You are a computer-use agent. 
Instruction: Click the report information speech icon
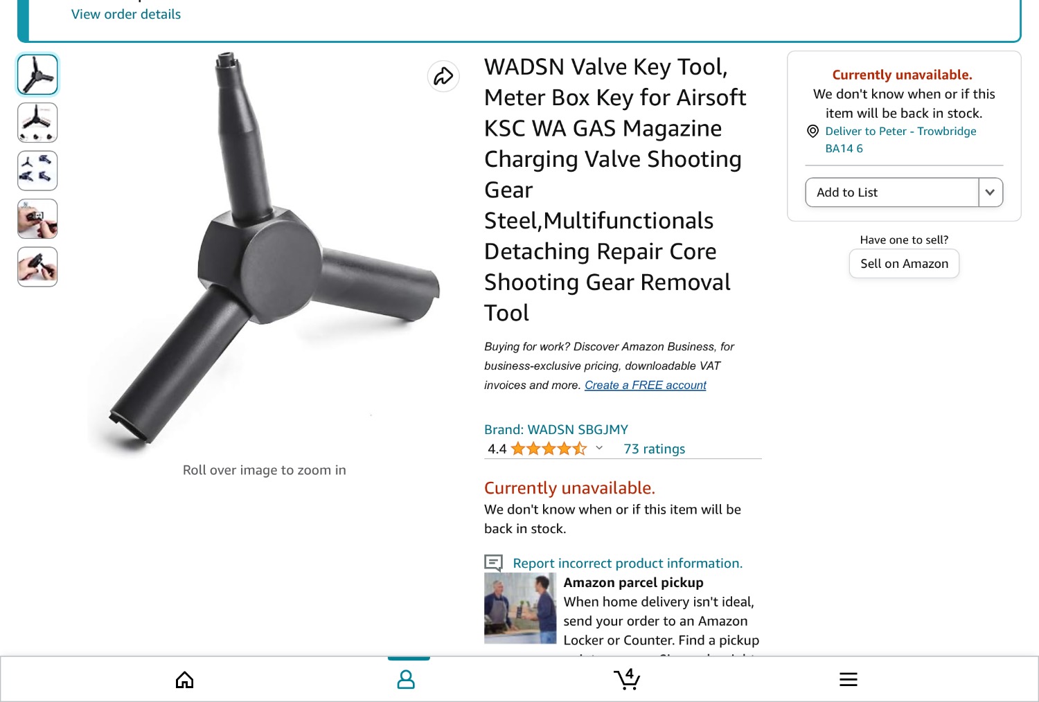click(493, 563)
